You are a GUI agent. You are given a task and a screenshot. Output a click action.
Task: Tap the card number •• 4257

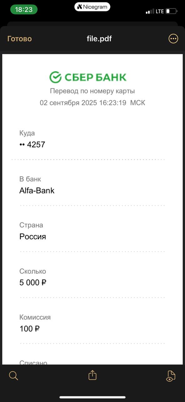32,144
